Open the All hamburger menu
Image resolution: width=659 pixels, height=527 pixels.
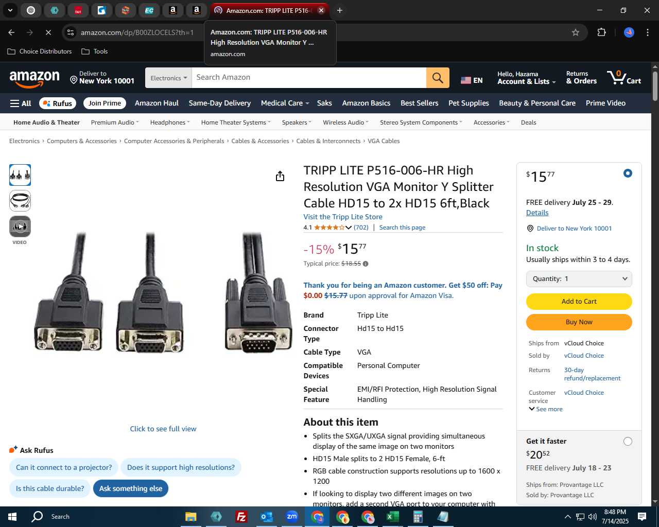[x=21, y=103]
